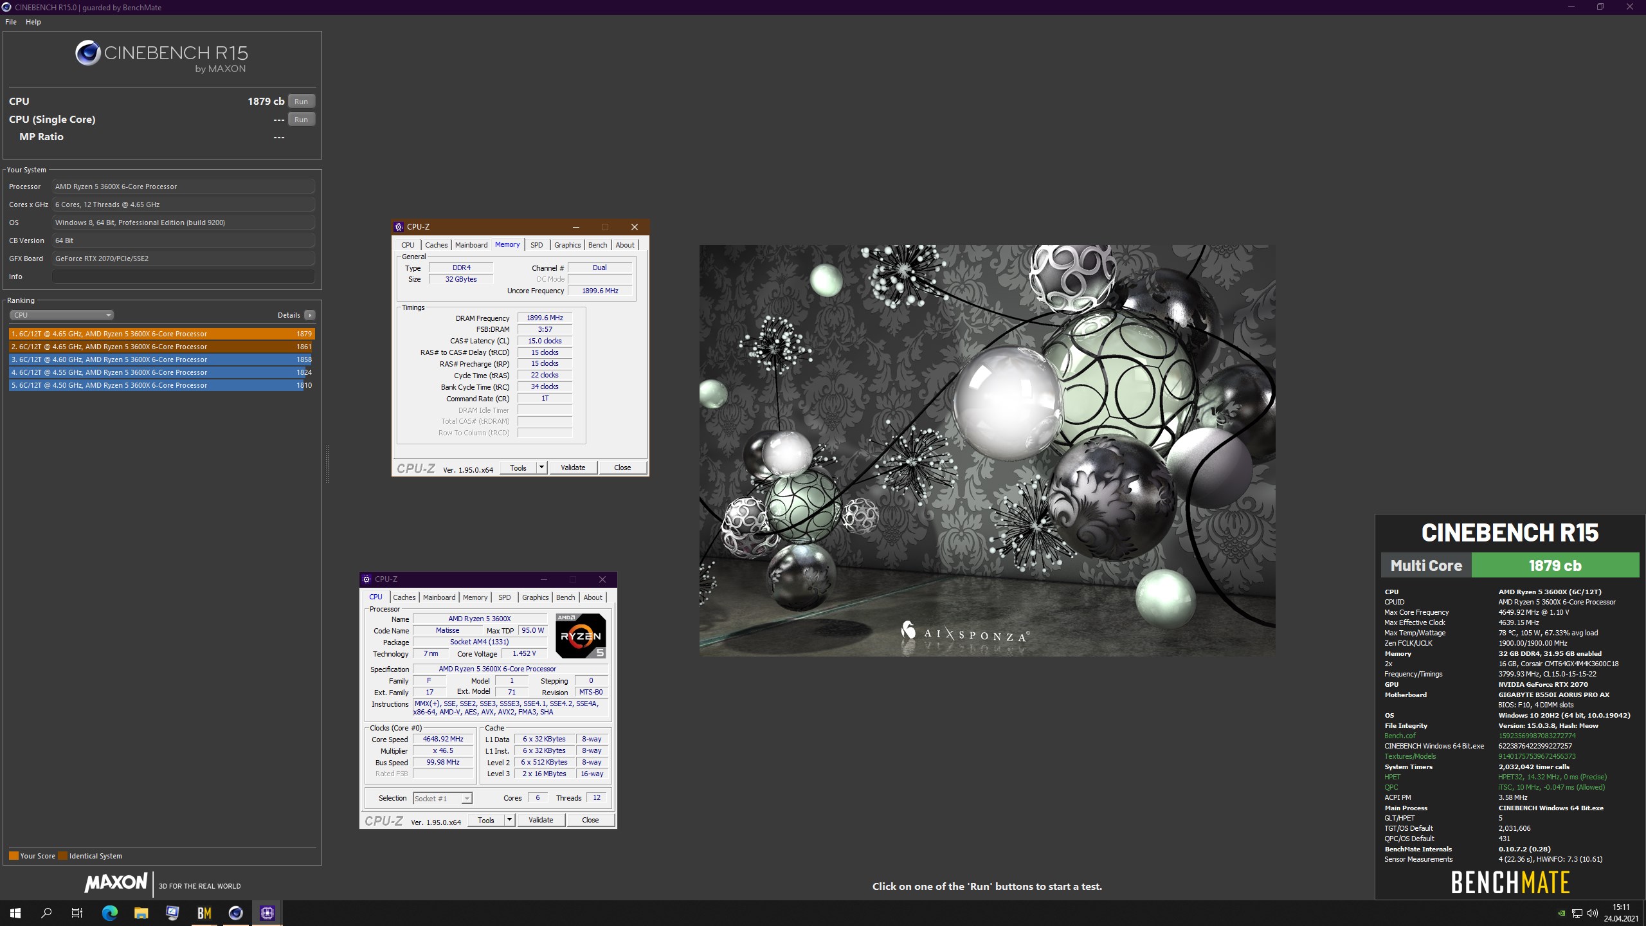
Task: Click the 1879 cb Multi Core score
Action: [x=1555, y=565]
